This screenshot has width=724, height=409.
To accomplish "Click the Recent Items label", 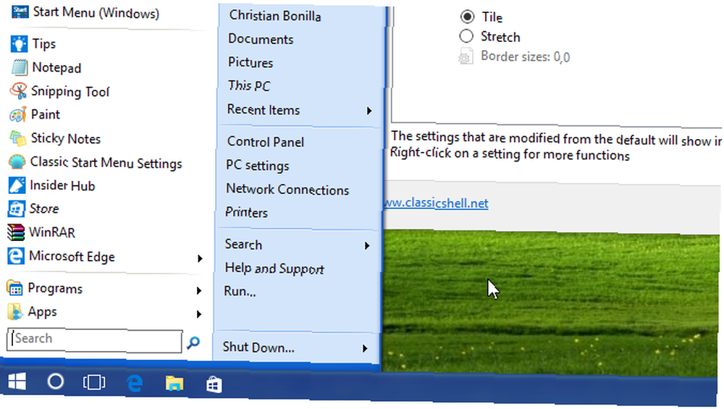I will [x=264, y=110].
